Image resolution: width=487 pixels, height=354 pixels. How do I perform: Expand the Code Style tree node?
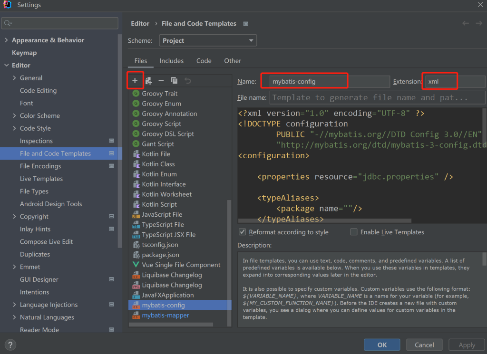15,128
